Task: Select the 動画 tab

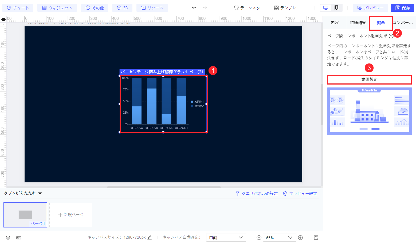Action: (x=381, y=23)
